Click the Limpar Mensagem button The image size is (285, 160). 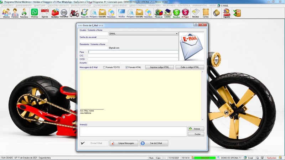pyautogui.click(x=124, y=143)
